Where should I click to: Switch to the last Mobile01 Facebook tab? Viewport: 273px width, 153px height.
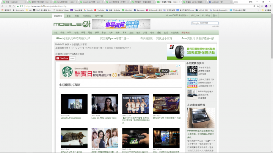pos(220,2)
